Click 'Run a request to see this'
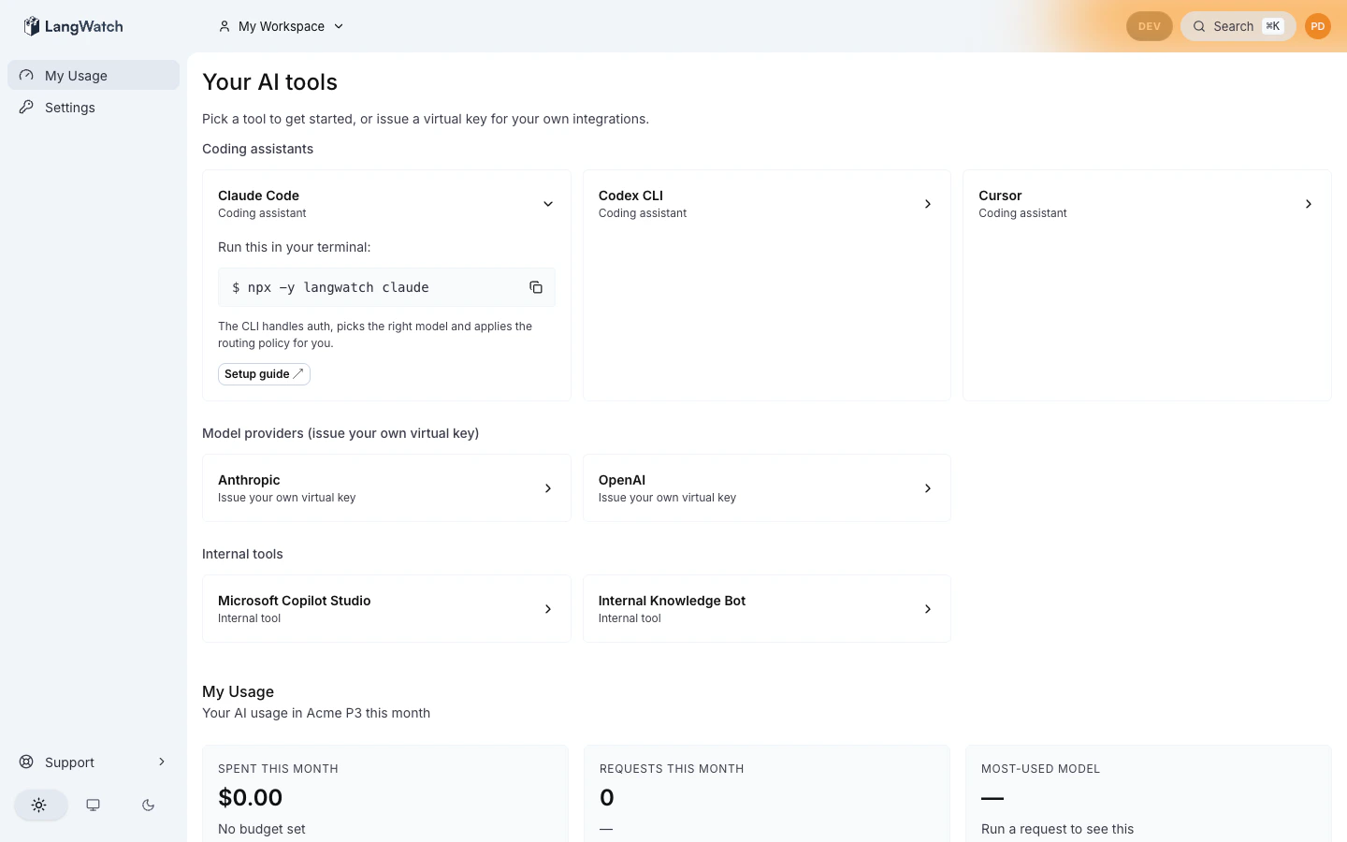Image resolution: width=1347 pixels, height=842 pixels. pyautogui.click(x=1058, y=829)
